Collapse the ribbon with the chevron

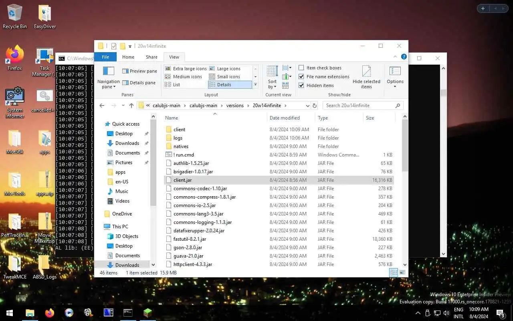coord(395,57)
